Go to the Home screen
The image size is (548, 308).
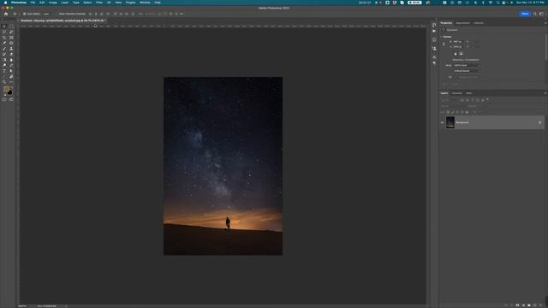[6, 14]
